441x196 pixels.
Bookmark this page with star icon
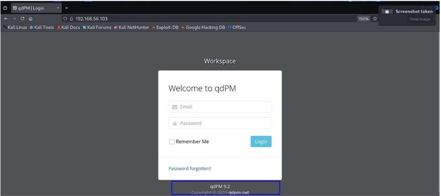click(375, 19)
